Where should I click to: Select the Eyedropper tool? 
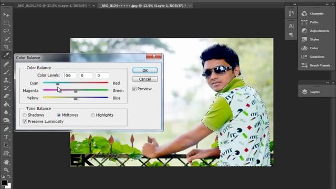click(x=6, y=55)
